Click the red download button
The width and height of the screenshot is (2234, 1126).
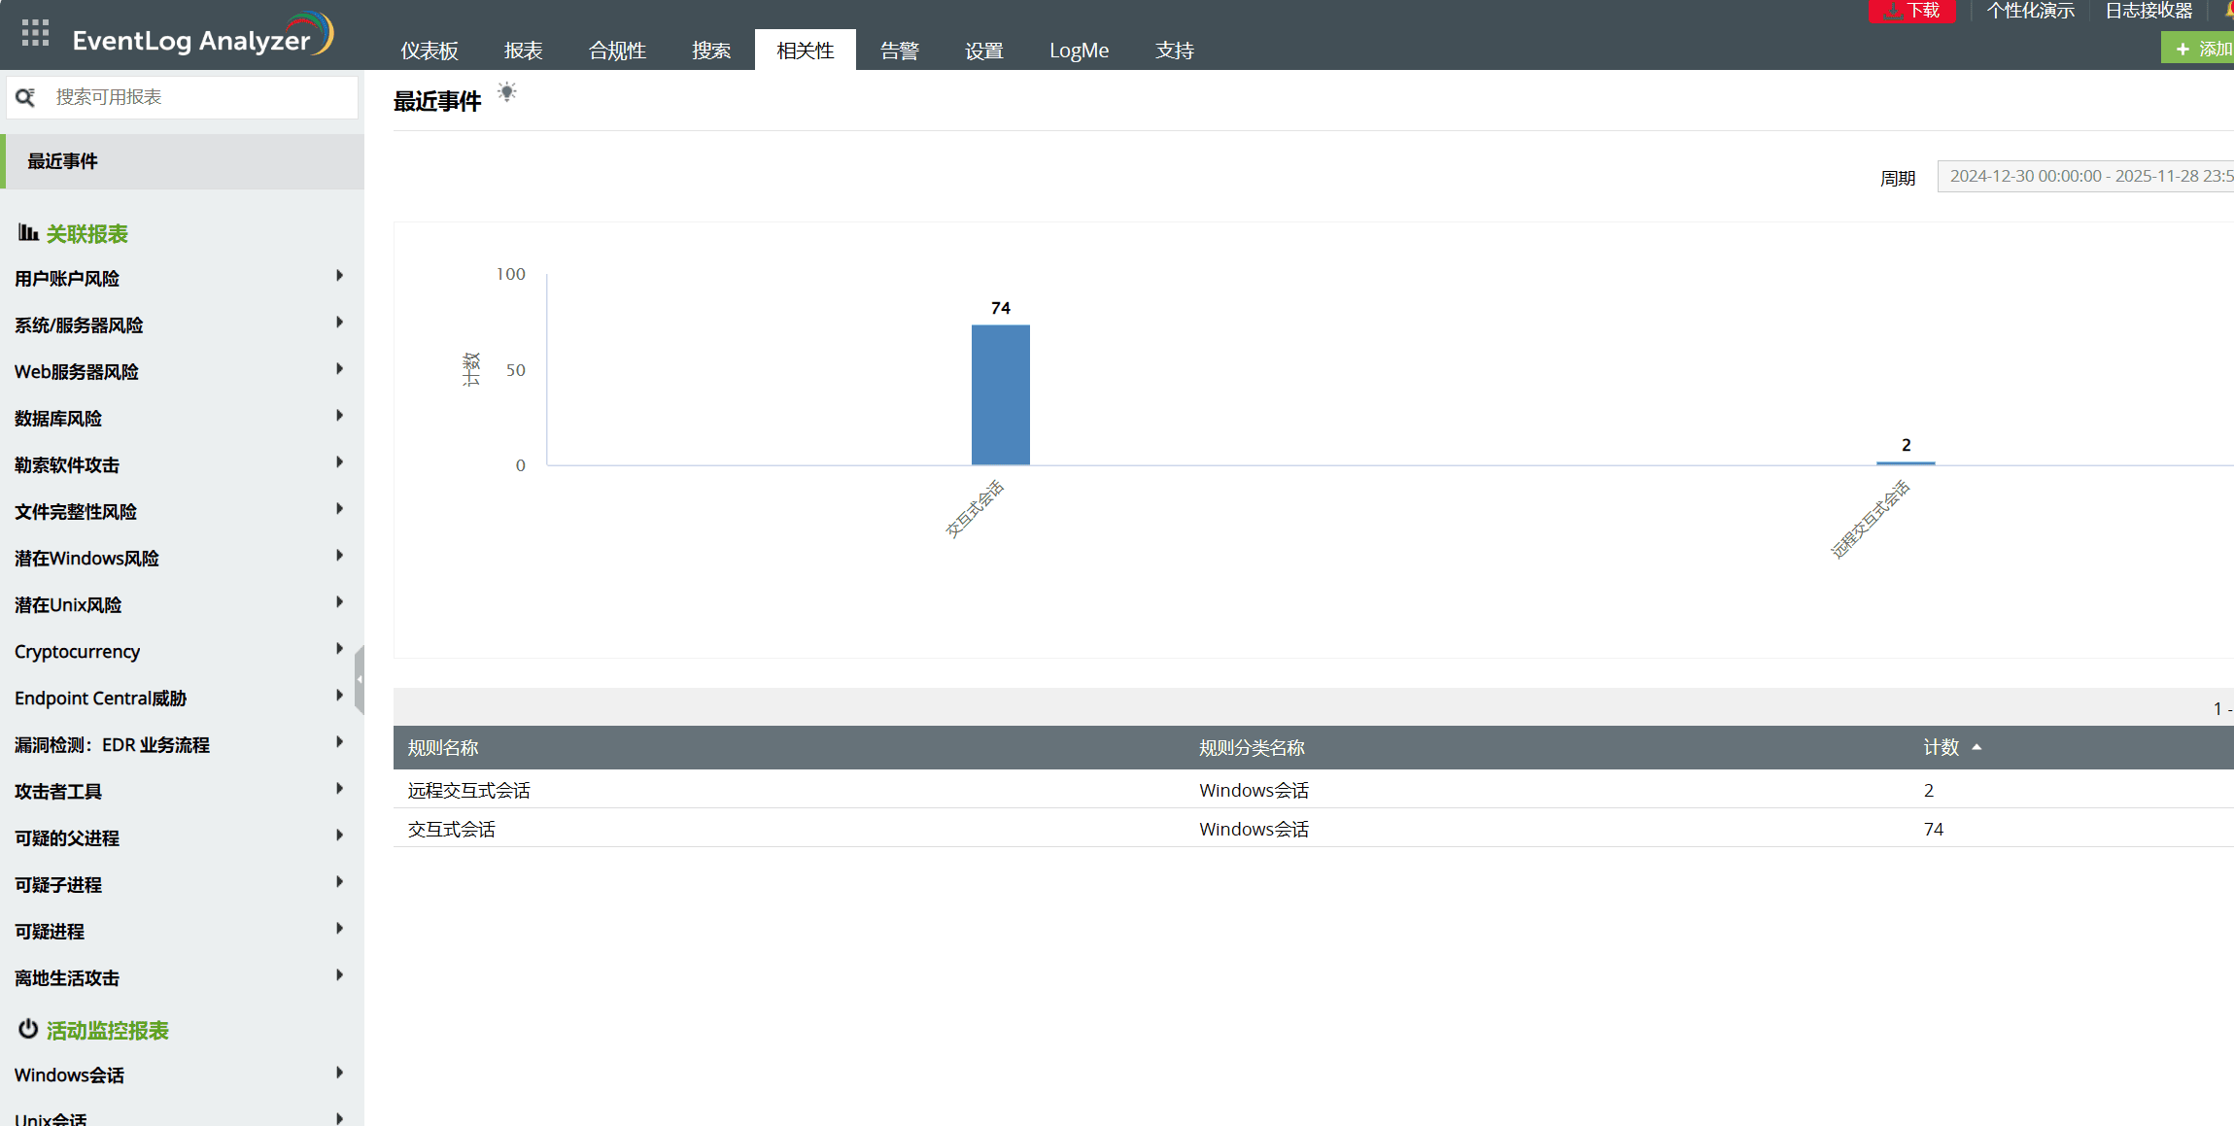tap(1911, 11)
